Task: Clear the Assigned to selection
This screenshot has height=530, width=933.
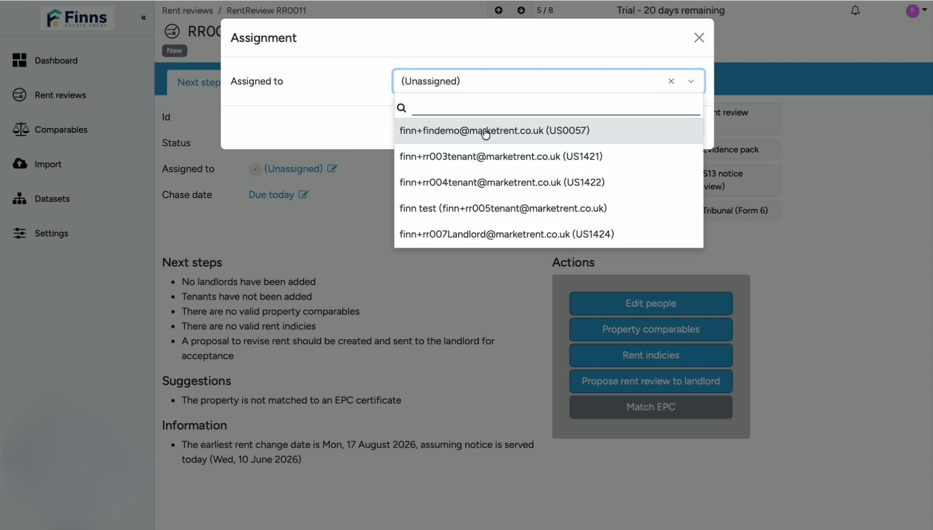Action: coord(671,81)
